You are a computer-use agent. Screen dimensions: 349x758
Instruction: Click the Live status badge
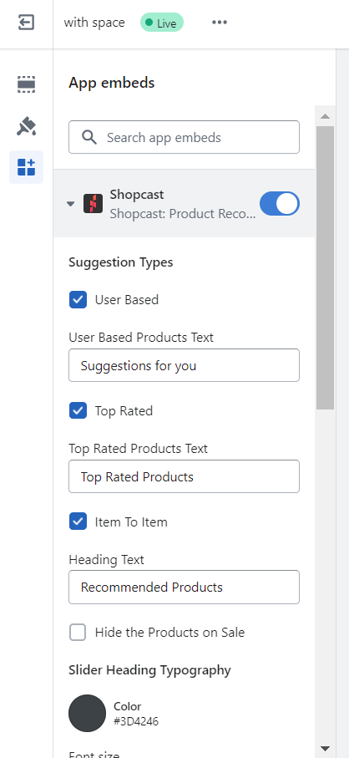tap(162, 23)
